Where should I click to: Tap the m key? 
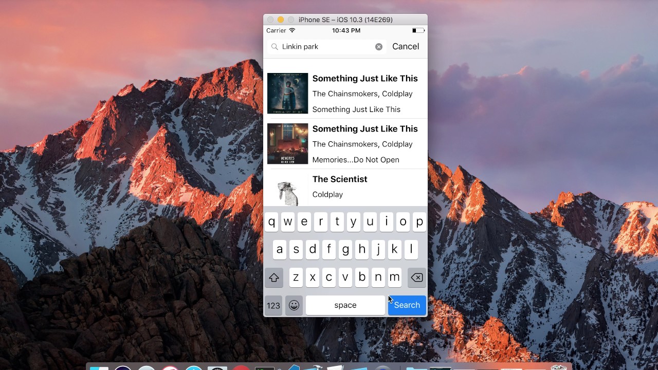pyautogui.click(x=395, y=277)
